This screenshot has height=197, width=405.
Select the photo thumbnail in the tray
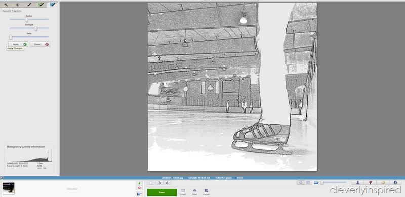[9, 188]
